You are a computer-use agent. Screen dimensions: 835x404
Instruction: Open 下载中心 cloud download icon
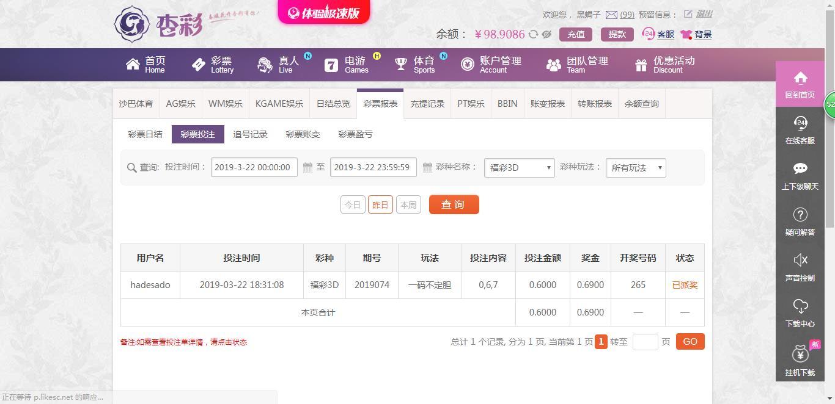pos(800,306)
